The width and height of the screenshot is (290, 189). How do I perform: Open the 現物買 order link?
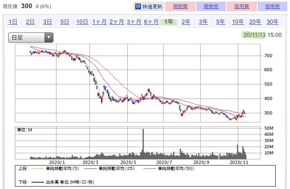[x=180, y=7]
